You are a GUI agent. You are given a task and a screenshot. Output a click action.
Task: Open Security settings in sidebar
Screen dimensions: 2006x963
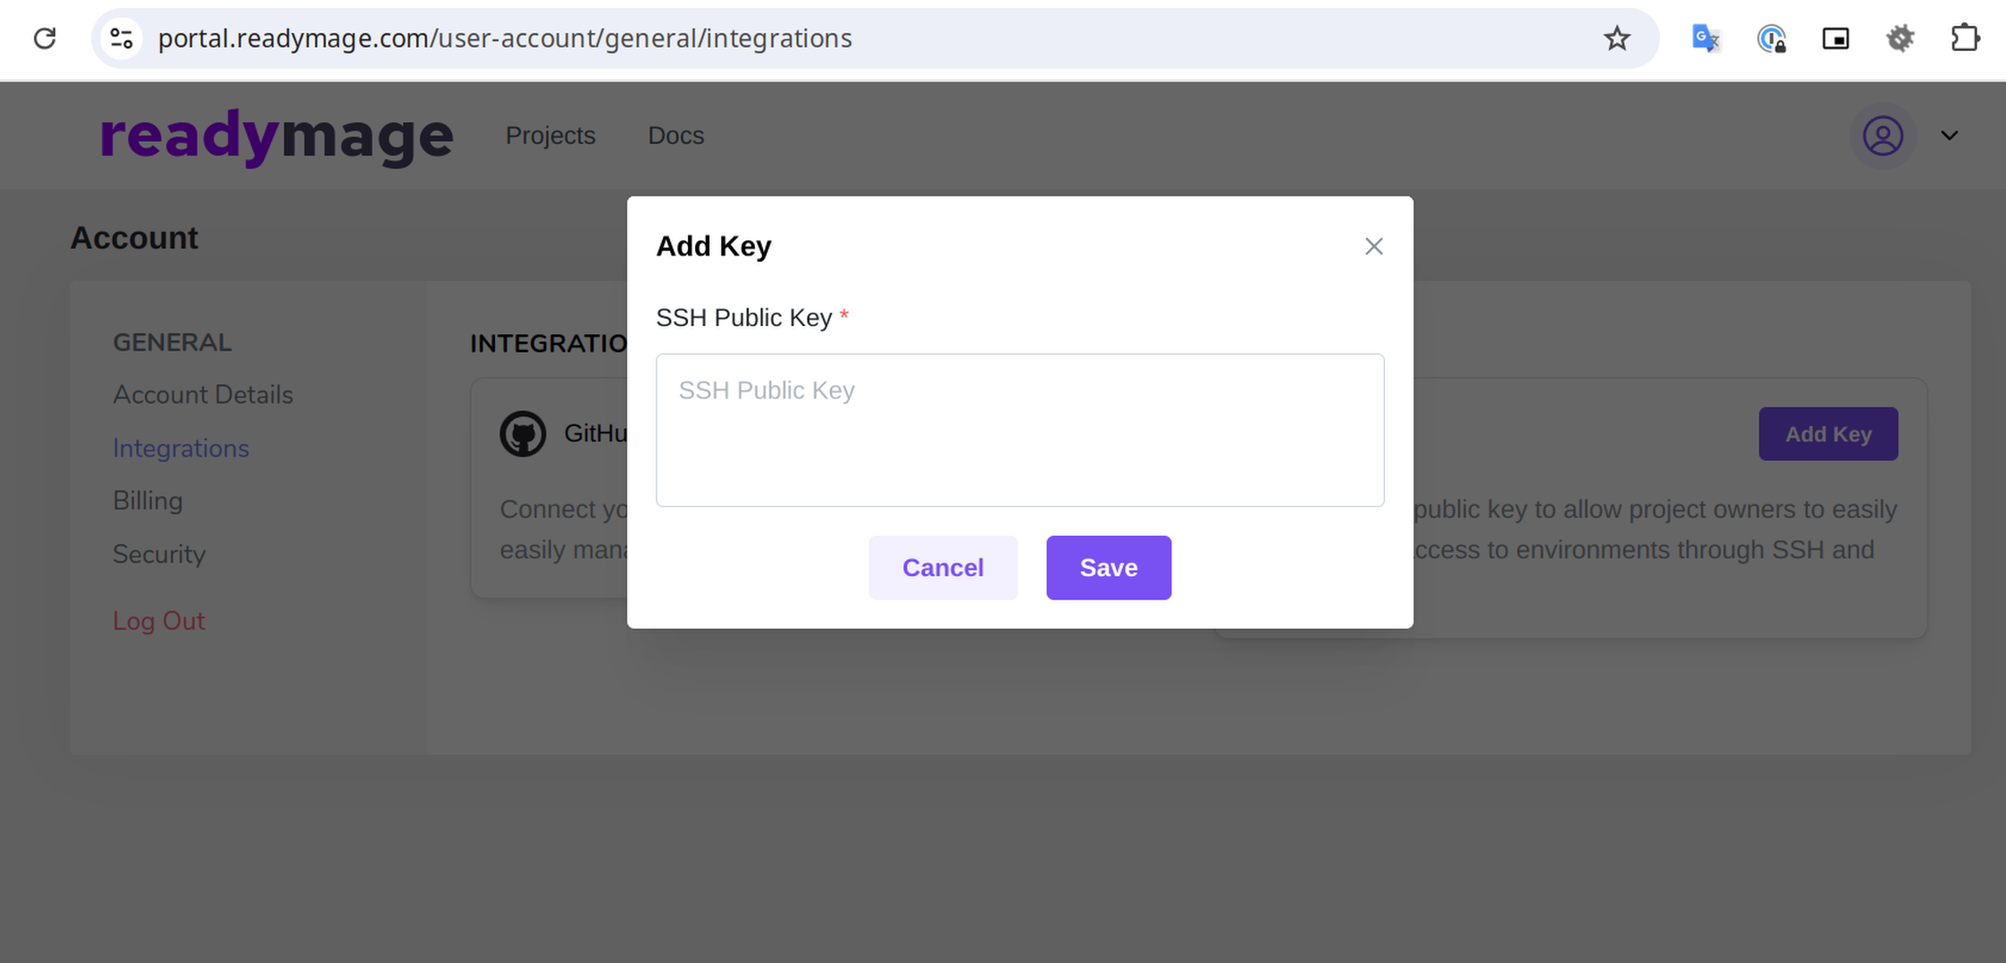coord(159,555)
